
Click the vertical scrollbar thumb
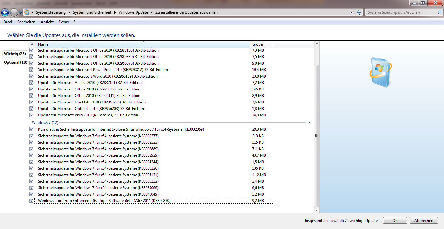pyautogui.click(x=317, y=136)
